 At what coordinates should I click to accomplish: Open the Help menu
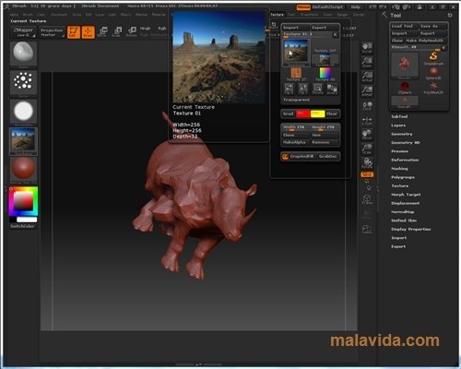click(356, 7)
